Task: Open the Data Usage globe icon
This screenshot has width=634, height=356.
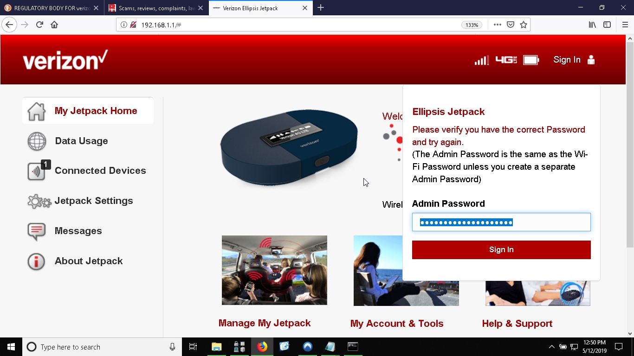Action: click(37, 141)
